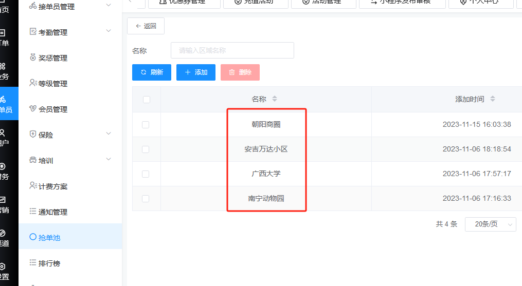Check the box for 广西大学 row
Screen dimensions: 522x286
146,174
